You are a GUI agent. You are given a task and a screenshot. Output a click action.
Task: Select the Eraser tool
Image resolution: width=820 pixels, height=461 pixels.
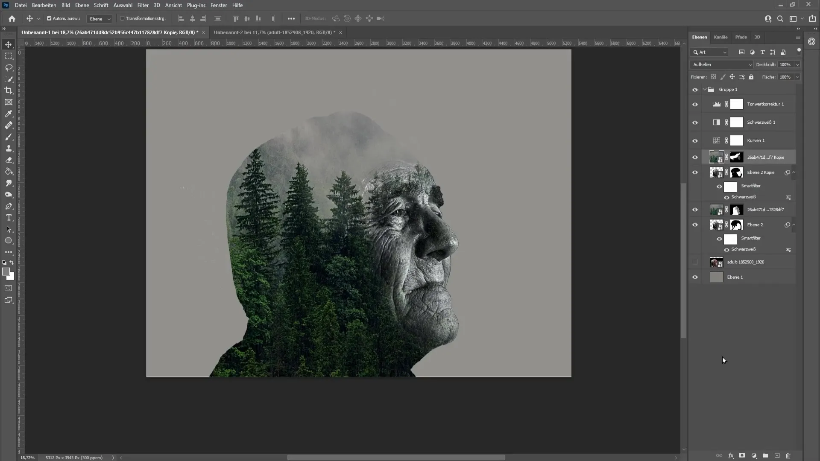click(x=9, y=160)
